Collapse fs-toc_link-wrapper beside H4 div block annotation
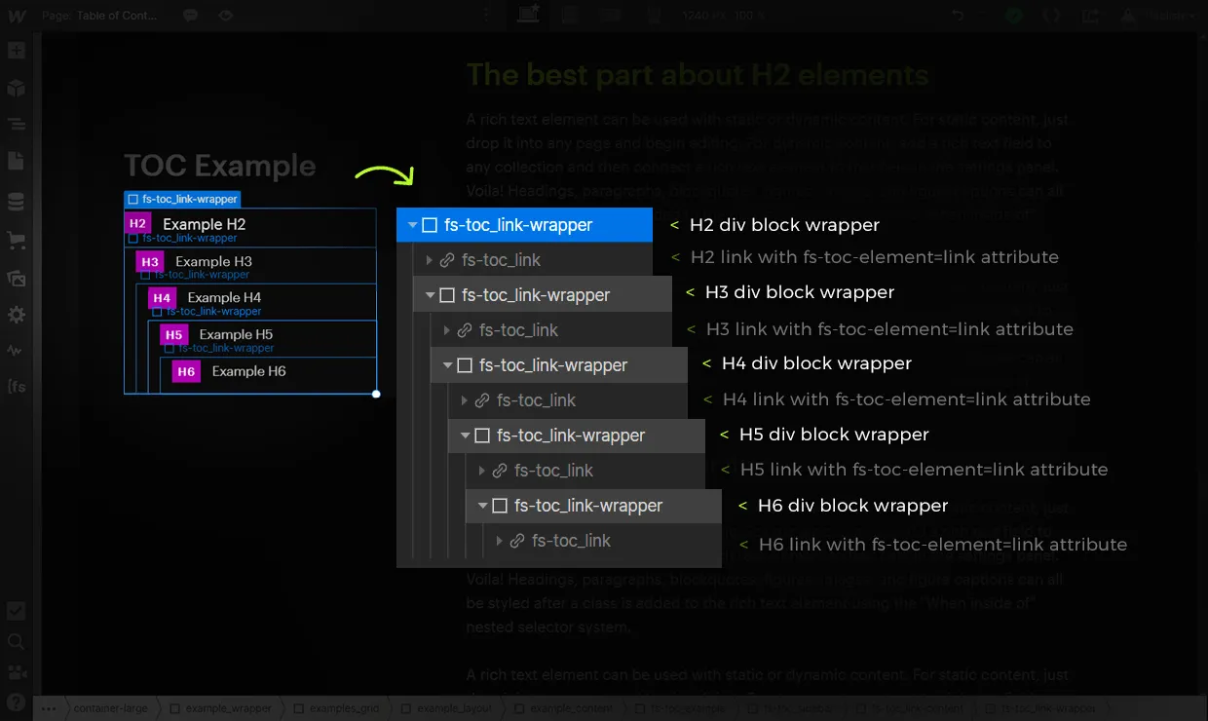The image size is (1208, 721). coord(447,365)
